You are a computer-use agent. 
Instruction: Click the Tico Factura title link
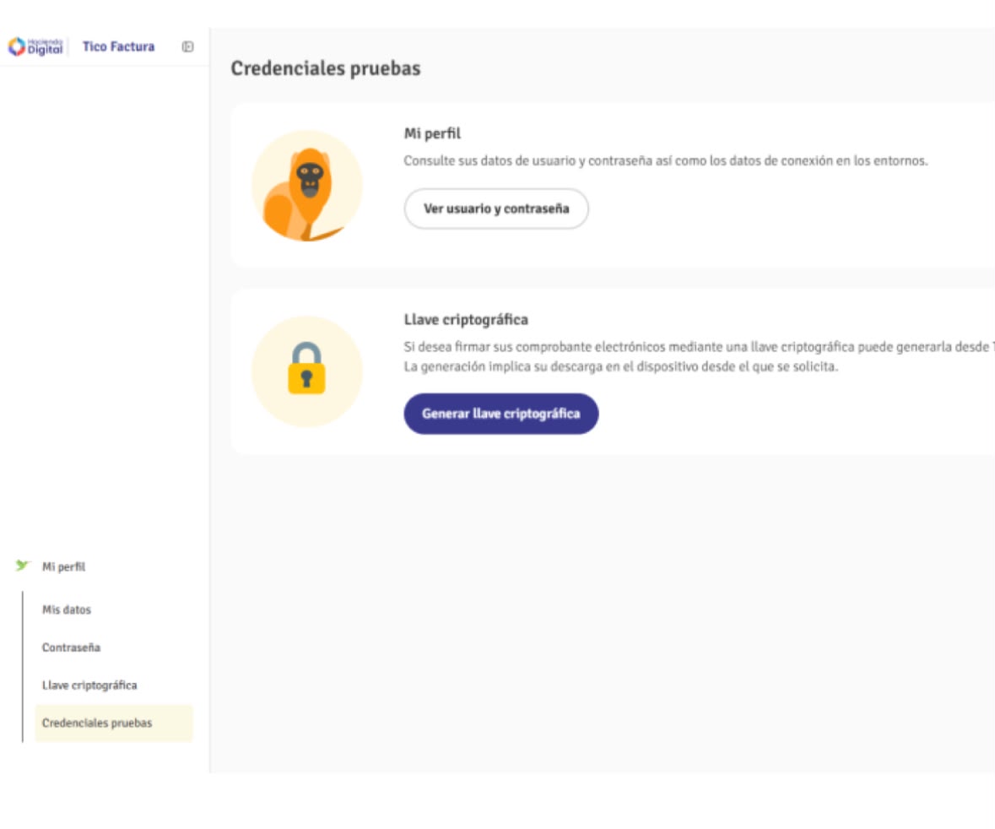(119, 46)
